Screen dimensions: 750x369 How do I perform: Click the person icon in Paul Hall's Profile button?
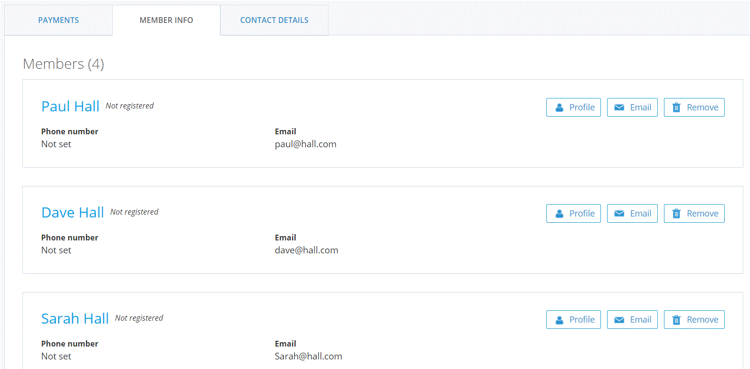point(559,108)
